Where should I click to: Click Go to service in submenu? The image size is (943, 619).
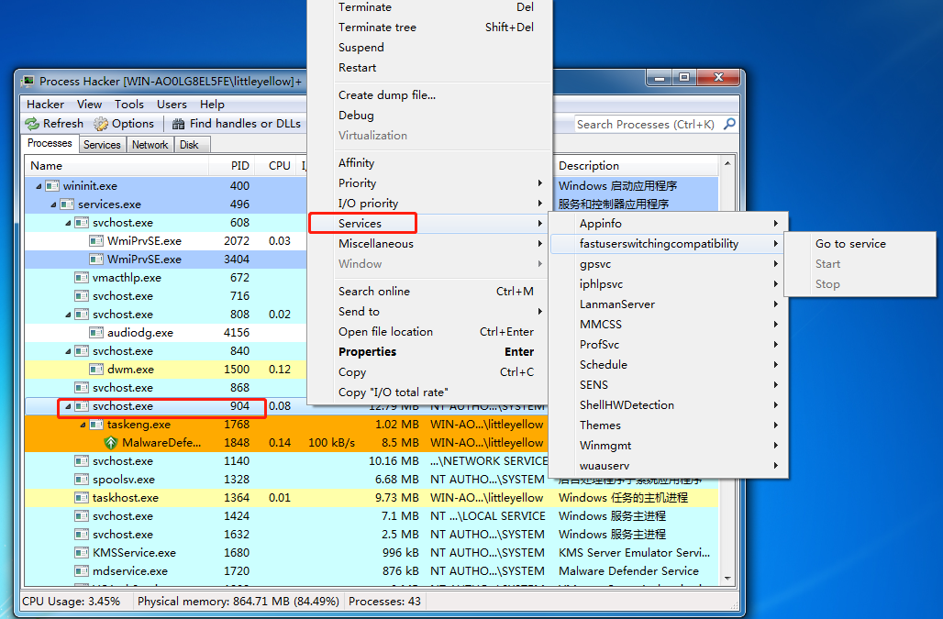pyautogui.click(x=860, y=243)
